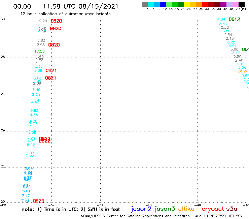
Task: Select the cyan swatch in the legend
Action: click(x=151, y=4)
